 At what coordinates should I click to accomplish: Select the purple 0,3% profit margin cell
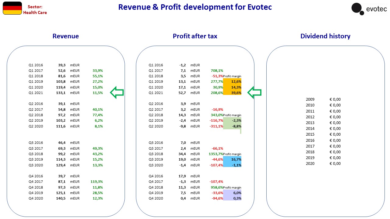tap(232, 198)
